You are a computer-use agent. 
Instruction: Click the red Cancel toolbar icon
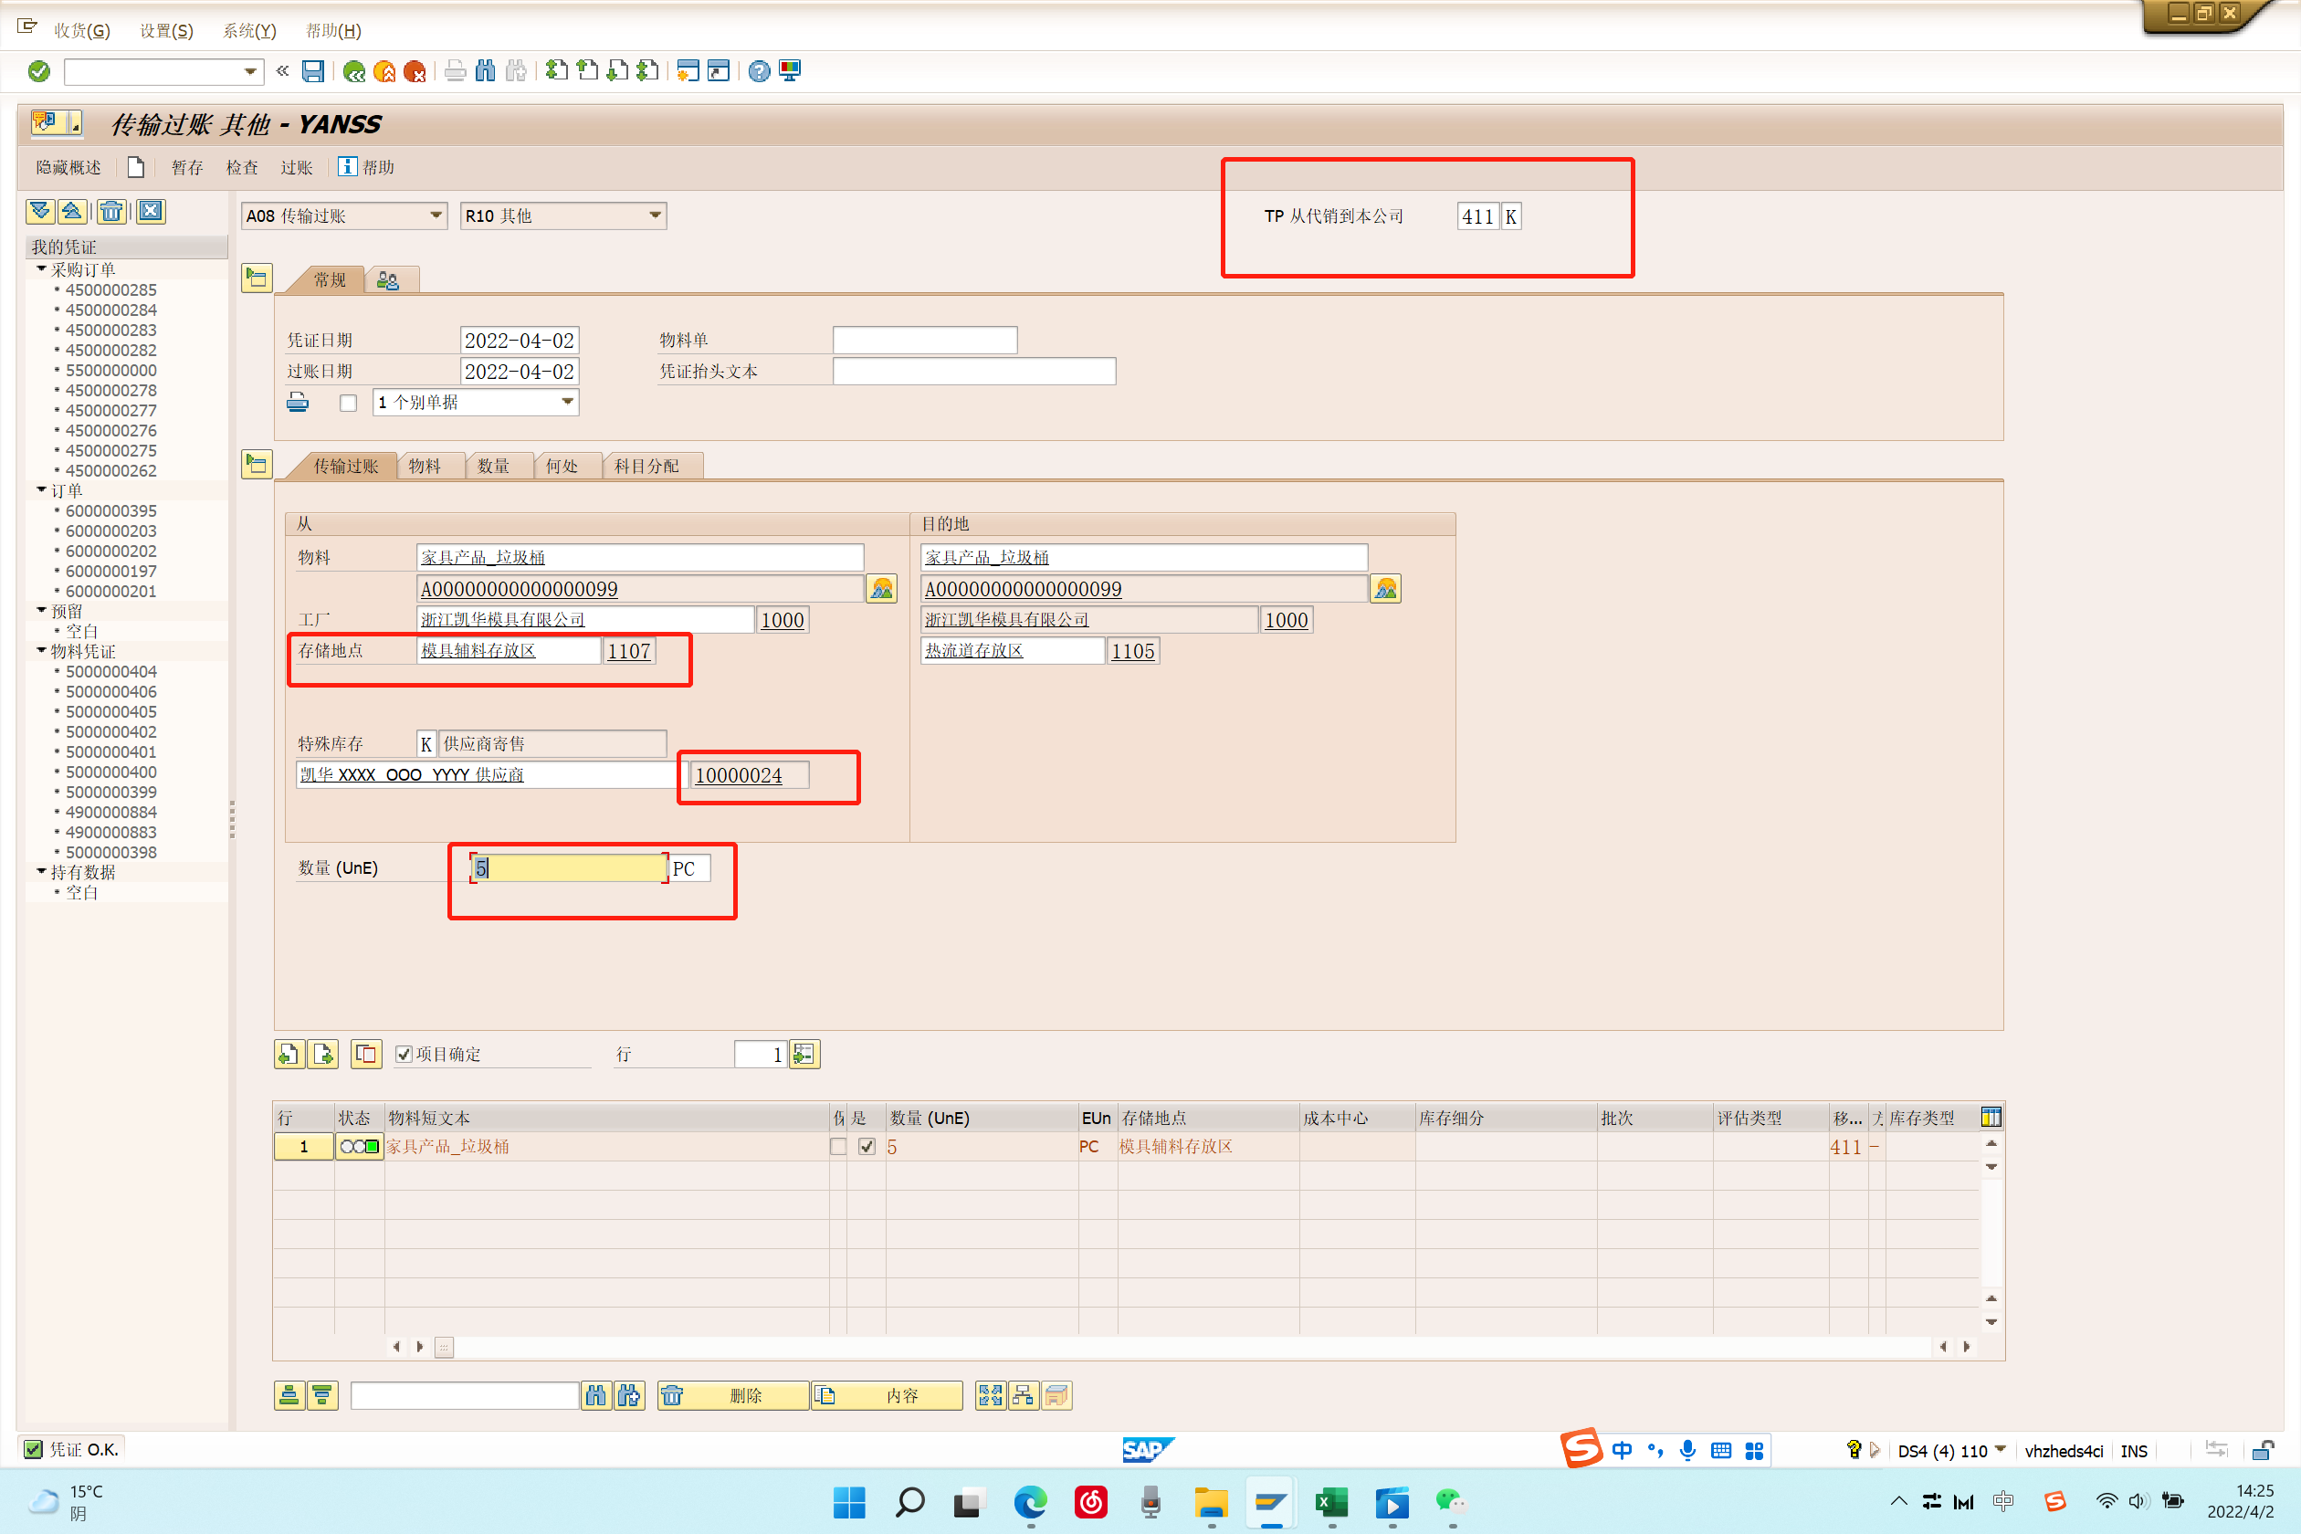point(415,71)
